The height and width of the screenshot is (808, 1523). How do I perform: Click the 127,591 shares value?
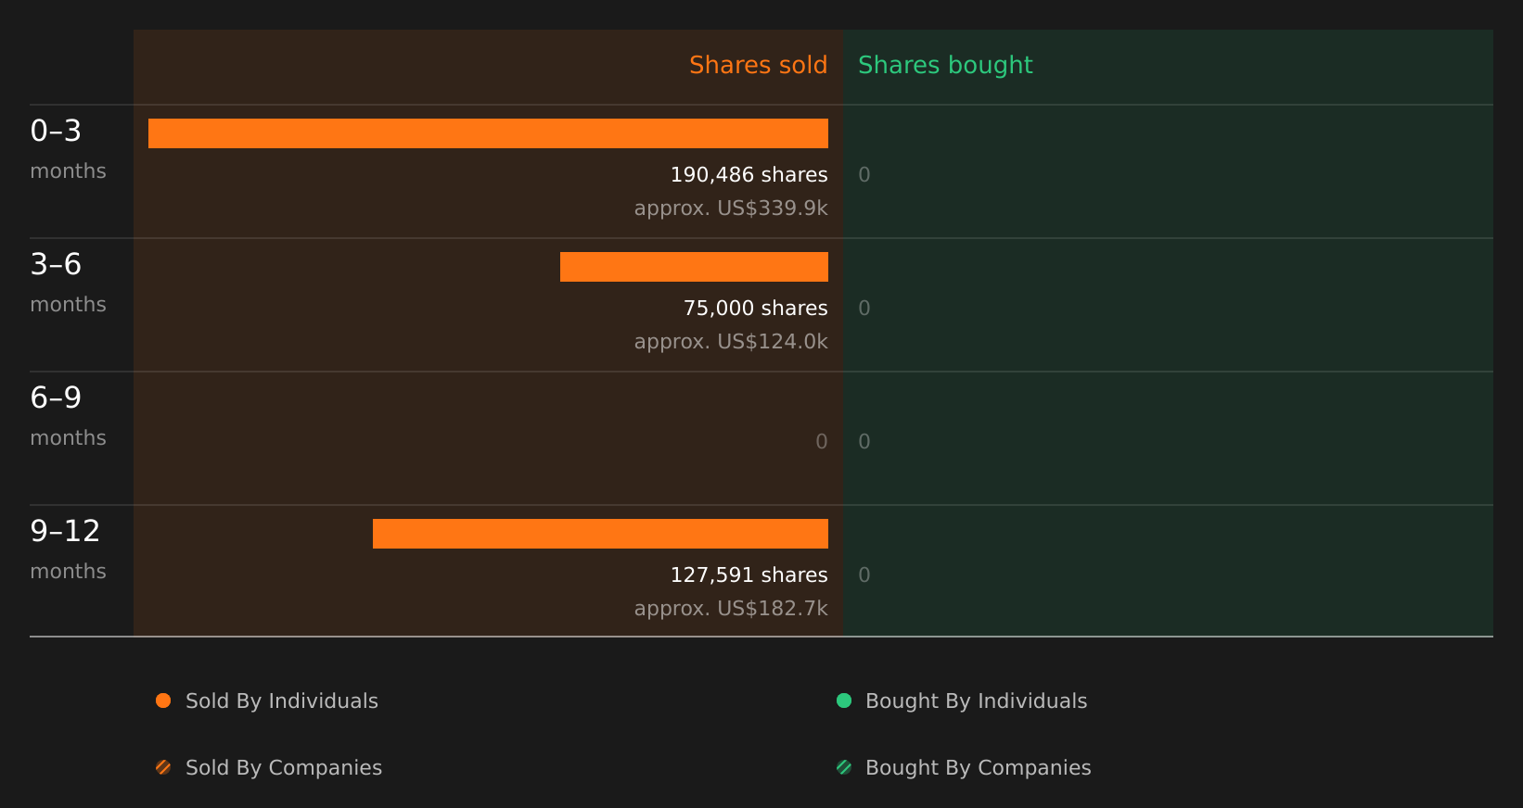(749, 575)
